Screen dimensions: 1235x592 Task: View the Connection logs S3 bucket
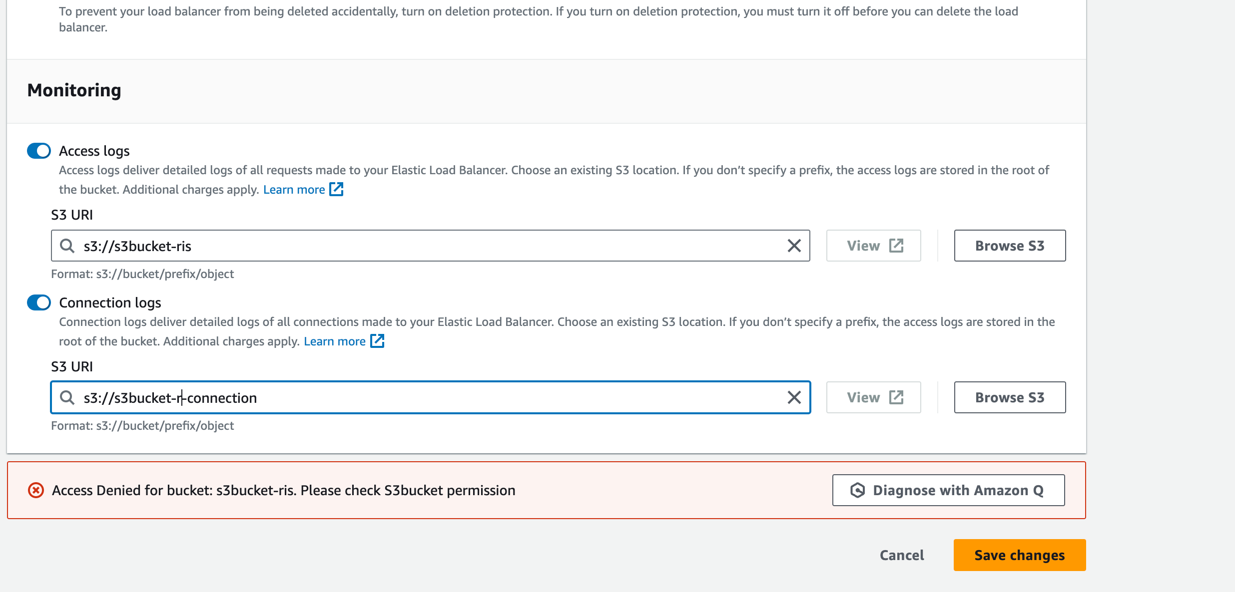(x=873, y=397)
